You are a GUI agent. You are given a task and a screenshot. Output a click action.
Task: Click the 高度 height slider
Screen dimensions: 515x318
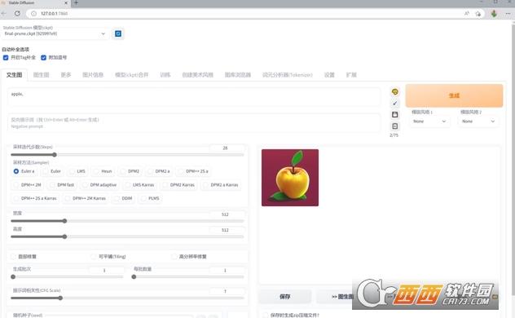click(127, 236)
